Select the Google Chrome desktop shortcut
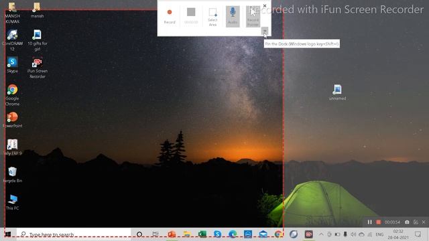Image resolution: width=429 pixels, height=241 pixels. click(12, 95)
